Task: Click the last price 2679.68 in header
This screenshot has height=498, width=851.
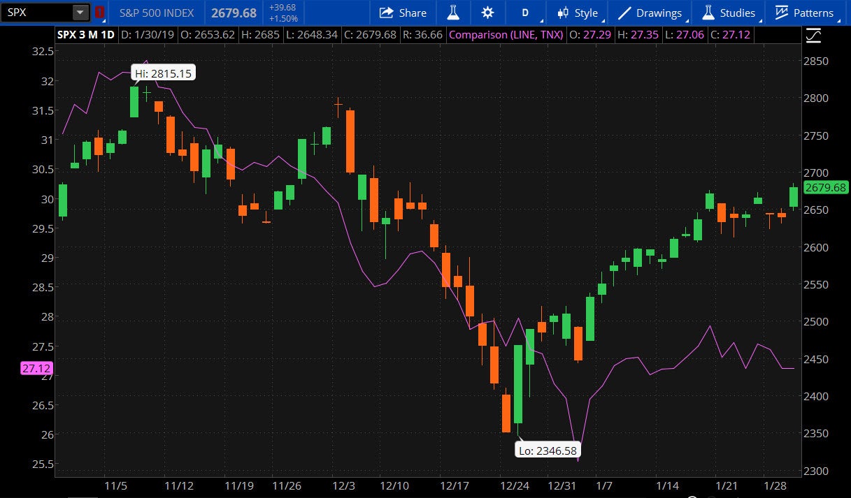Action: (x=234, y=13)
